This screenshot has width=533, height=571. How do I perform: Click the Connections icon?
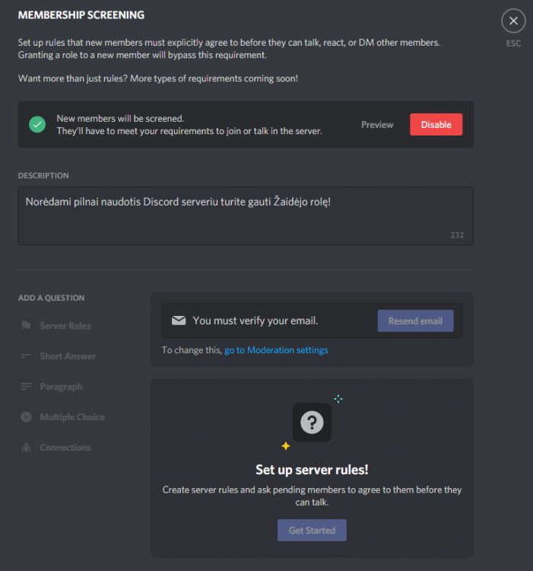(x=26, y=447)
